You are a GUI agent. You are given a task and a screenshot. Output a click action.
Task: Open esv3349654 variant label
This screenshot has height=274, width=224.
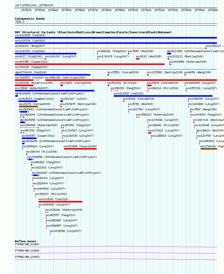[62, 157]
